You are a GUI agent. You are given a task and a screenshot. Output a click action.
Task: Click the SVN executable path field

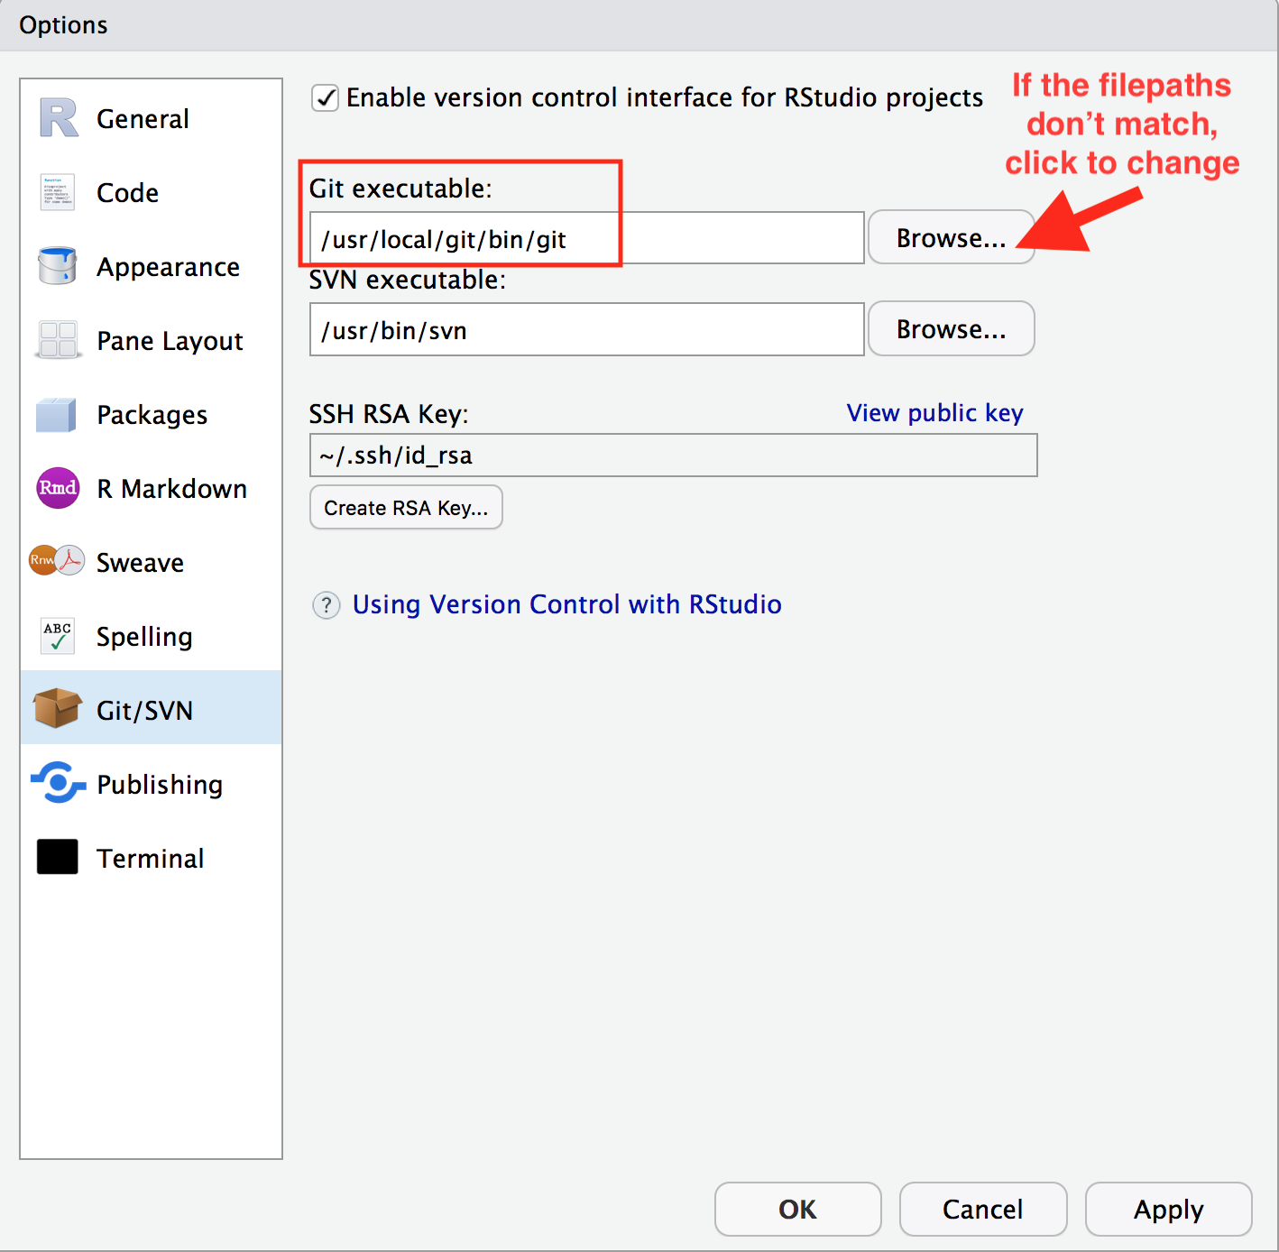pos(587,330)
